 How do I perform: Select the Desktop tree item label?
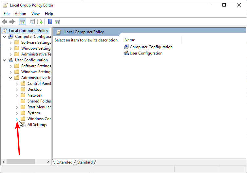(x=34, y=89)
